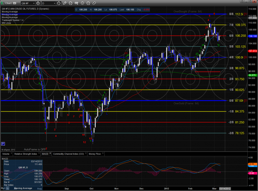The width and height of the screenshot is (258, 191).
Task: Click the Tradesight Seeker 1.4 study label
Action: pos(12,20)
